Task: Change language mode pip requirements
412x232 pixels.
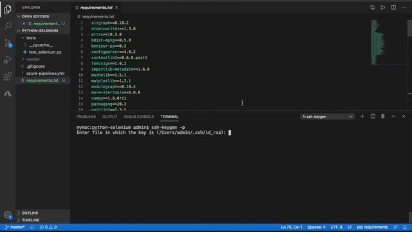Action: pyautogui.click(x=372, y=227)
